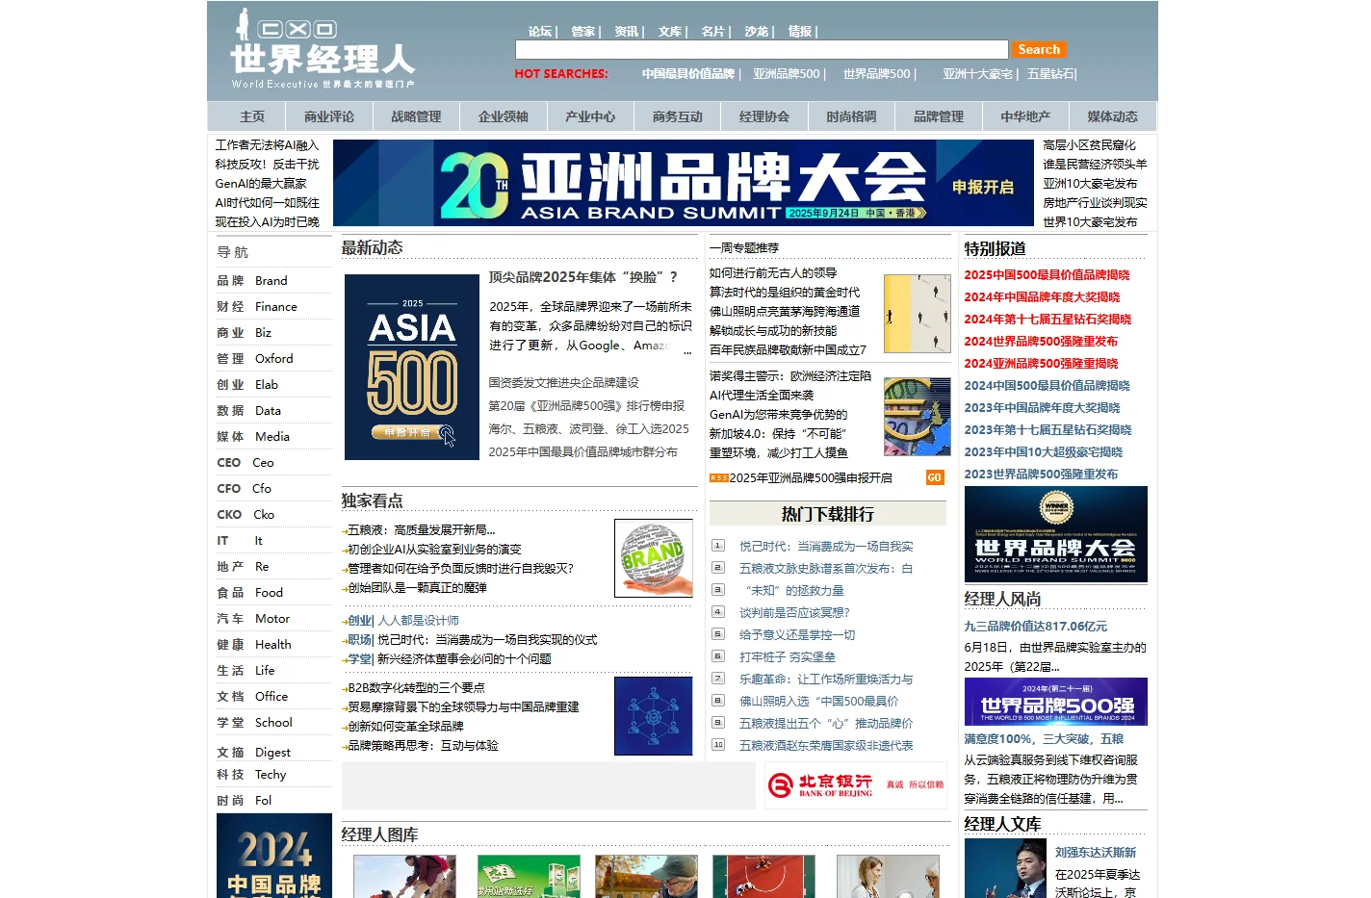Open sidebar category 科技 Techy
The width and height of the screenshot is (1371, 898).
pyautogui.click(x=252, y=774)
